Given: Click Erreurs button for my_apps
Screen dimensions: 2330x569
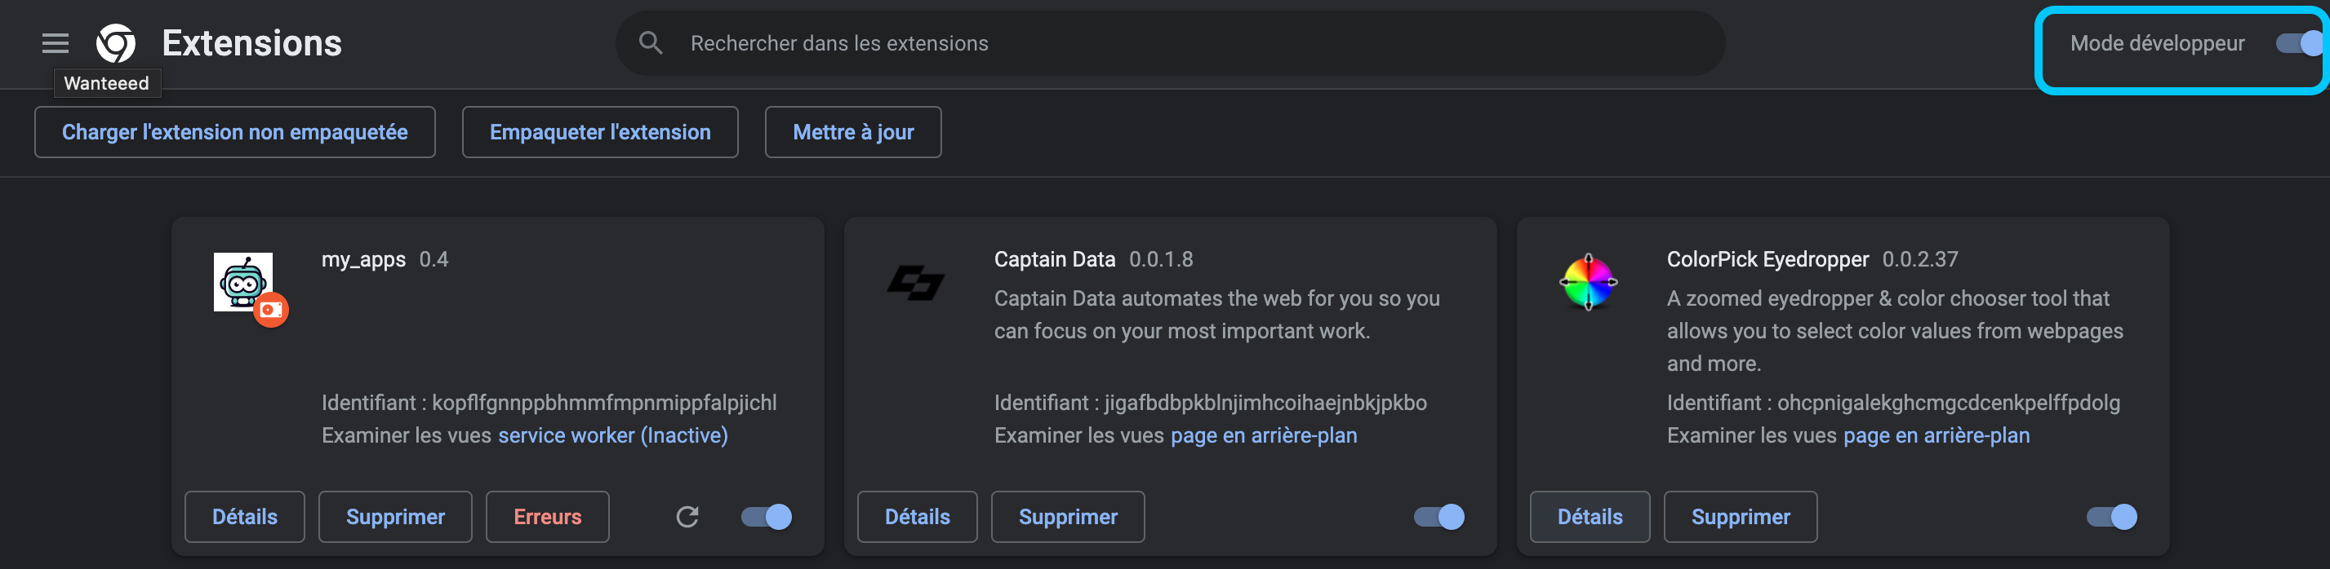Looking at the screenshot, I should coord(547,517).
